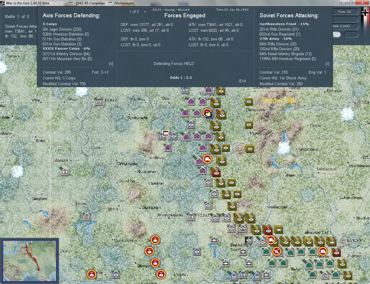370x284 pixels.
Task: Click the yellow 'Valdai Hills' map label
Action: (279, 100)
